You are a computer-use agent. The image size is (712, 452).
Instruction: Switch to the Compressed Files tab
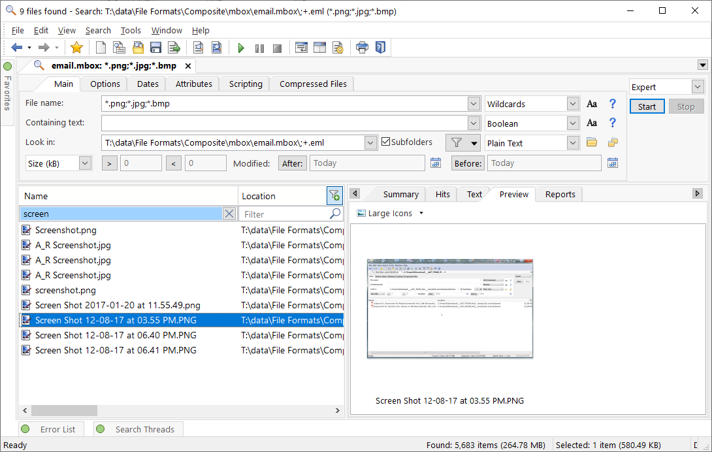(x=313, y=84)
